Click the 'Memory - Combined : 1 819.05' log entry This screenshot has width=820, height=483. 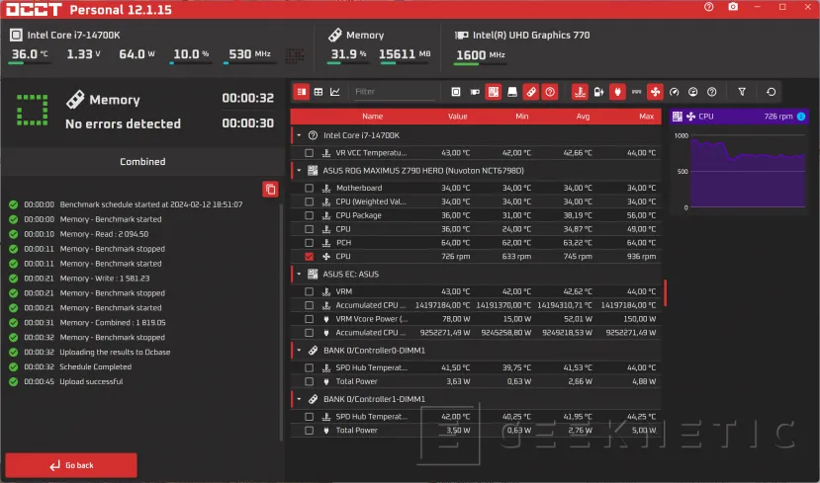pos(113,323)
